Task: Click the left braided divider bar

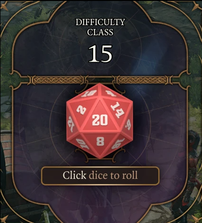Action: click(x=58, y=80)
